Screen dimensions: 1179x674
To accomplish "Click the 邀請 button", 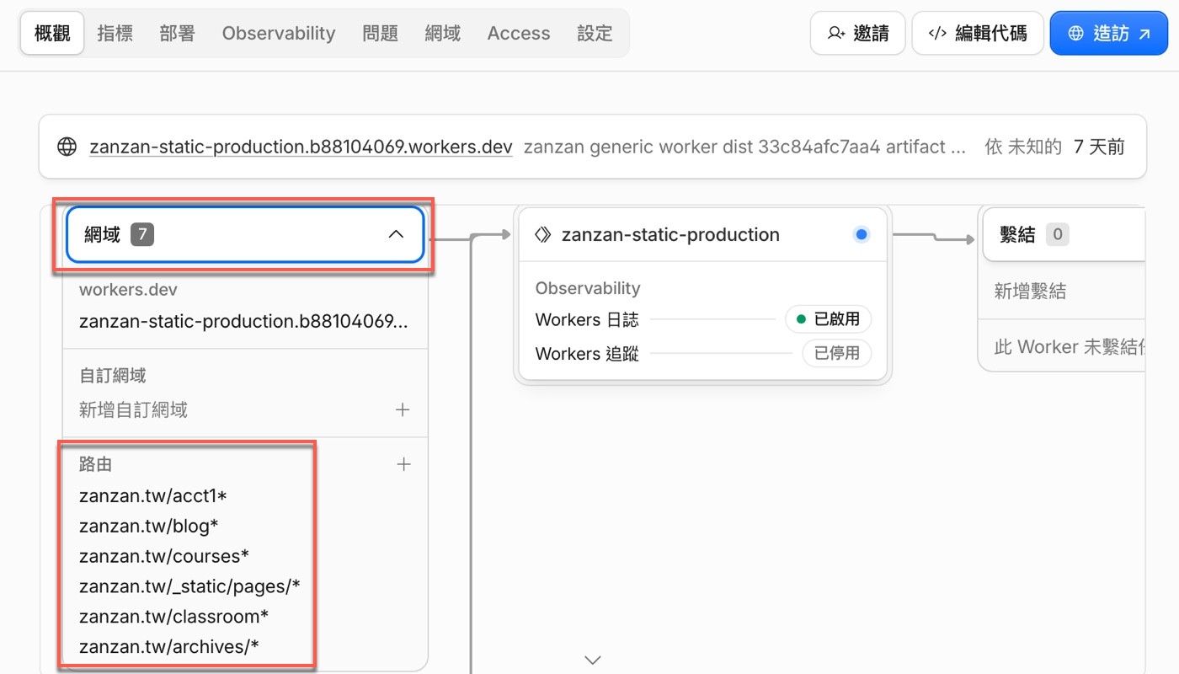I will click(857, 33).
